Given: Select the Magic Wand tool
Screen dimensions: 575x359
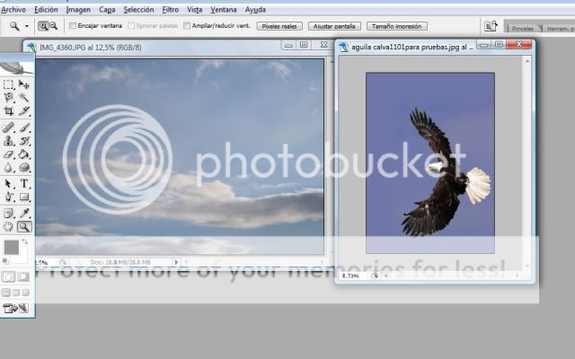Looking at the screenshot, I should click(x=24, y=98).
